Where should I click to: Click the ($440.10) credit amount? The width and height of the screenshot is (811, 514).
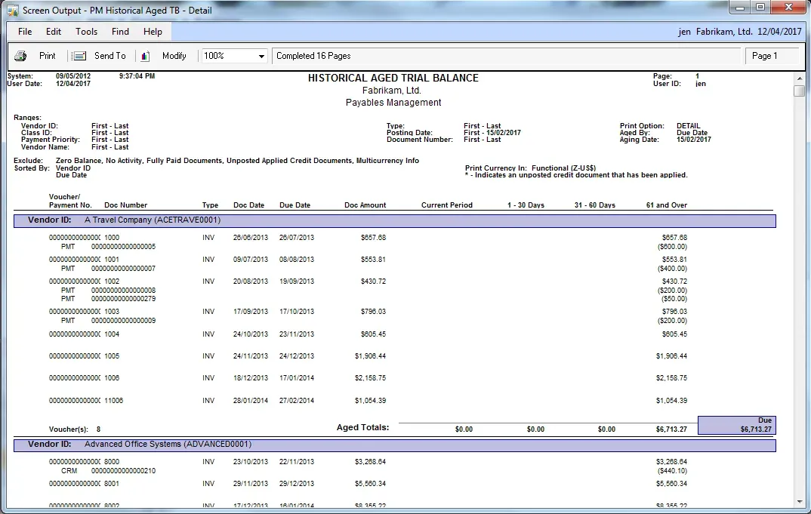click(x=672, y=471)
